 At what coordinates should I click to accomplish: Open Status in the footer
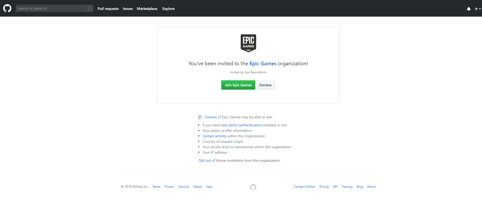[198, 187]
